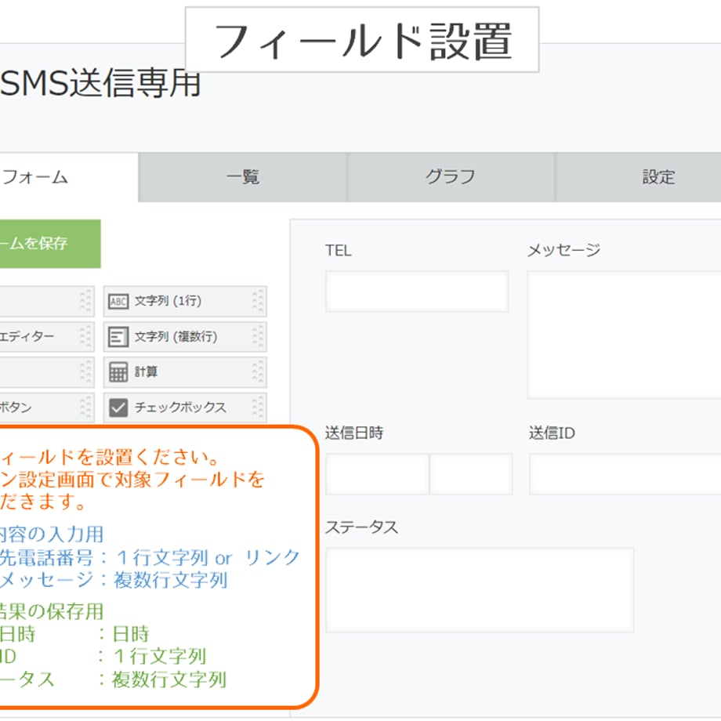The image size is (721, 721).
Task: Grab the drag handle of 計算 field
Action: point(258,372)
